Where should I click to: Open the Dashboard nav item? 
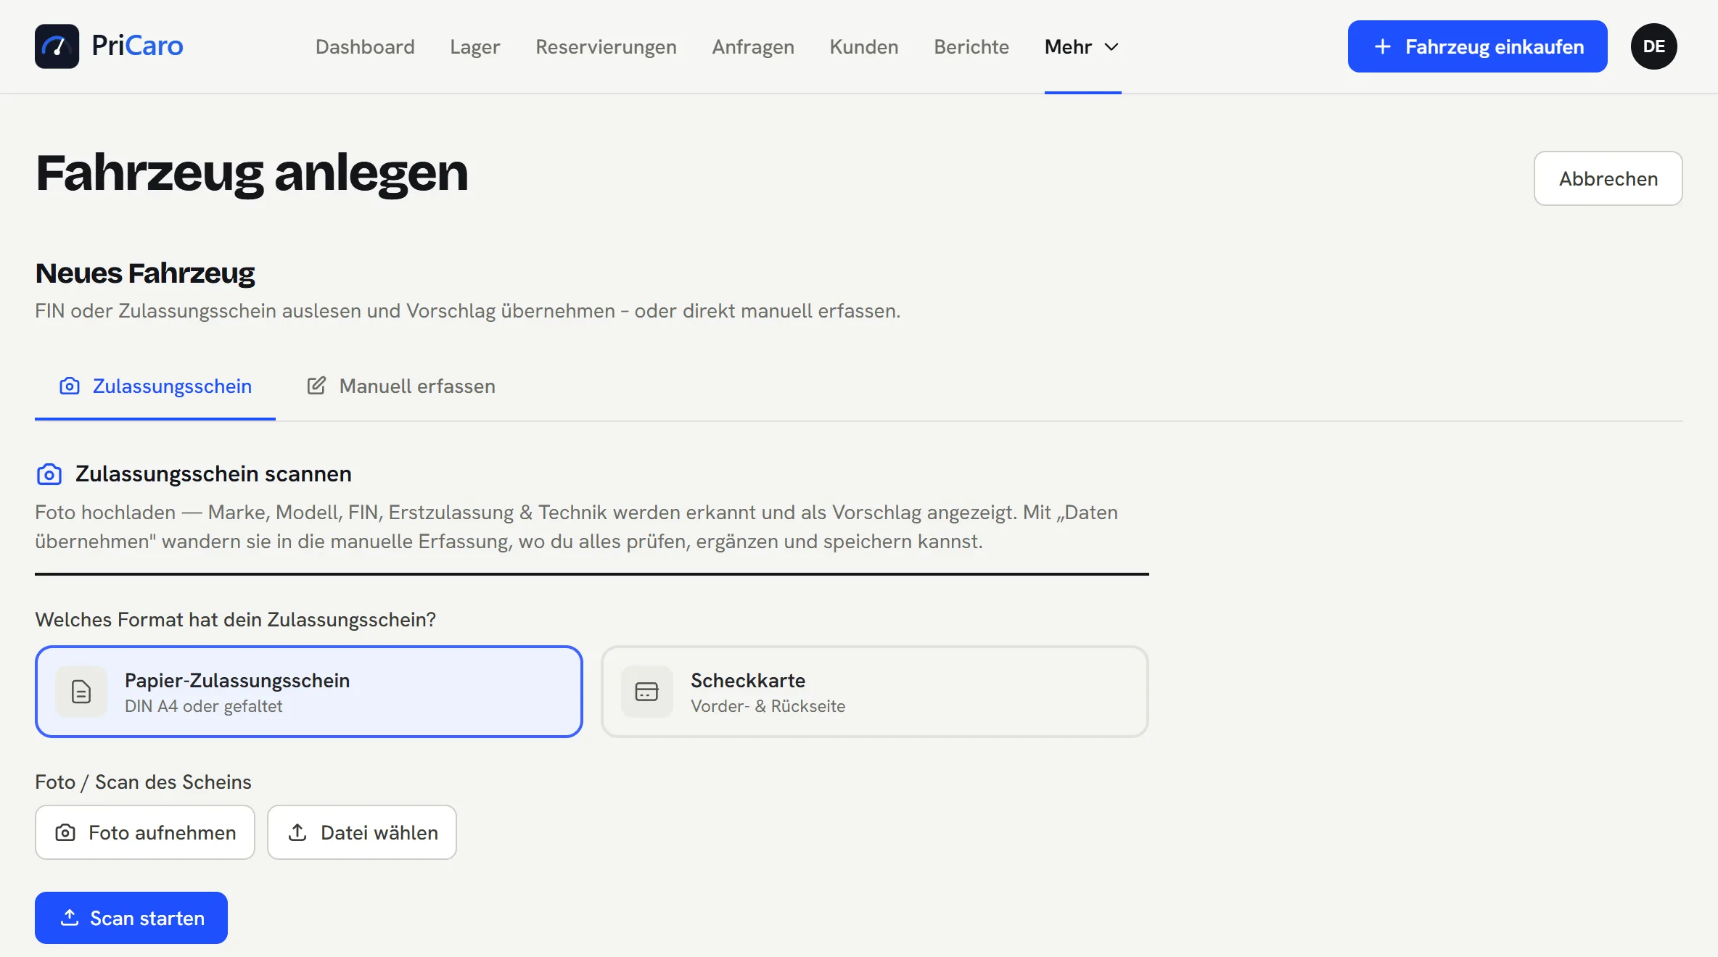(x=365, y=46)
